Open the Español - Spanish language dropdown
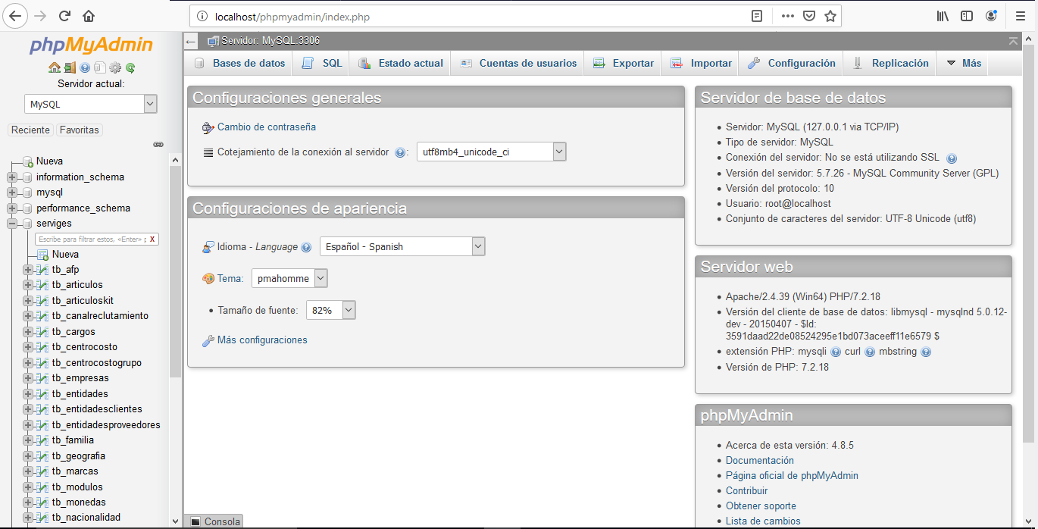 (402, 246)
